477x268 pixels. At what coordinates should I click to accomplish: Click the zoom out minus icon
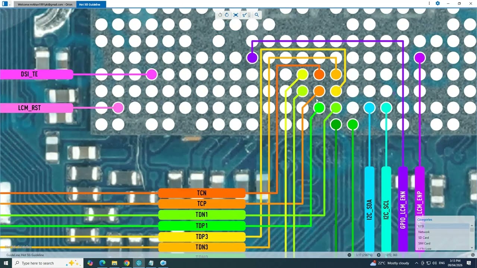tap(349, 255)
